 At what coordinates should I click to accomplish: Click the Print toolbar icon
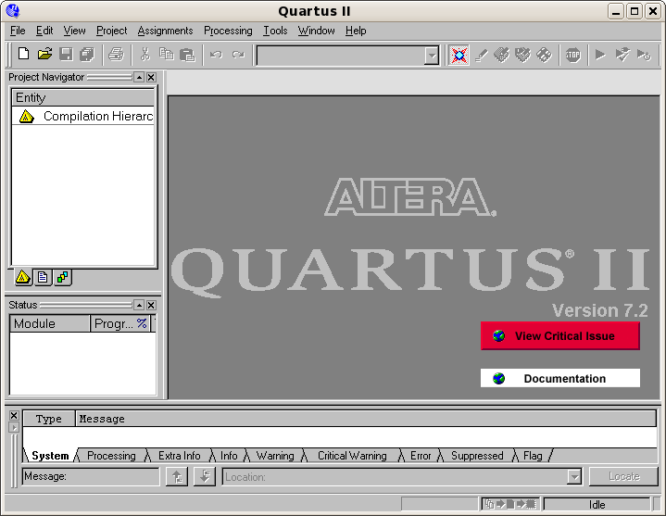coord(116,55)
